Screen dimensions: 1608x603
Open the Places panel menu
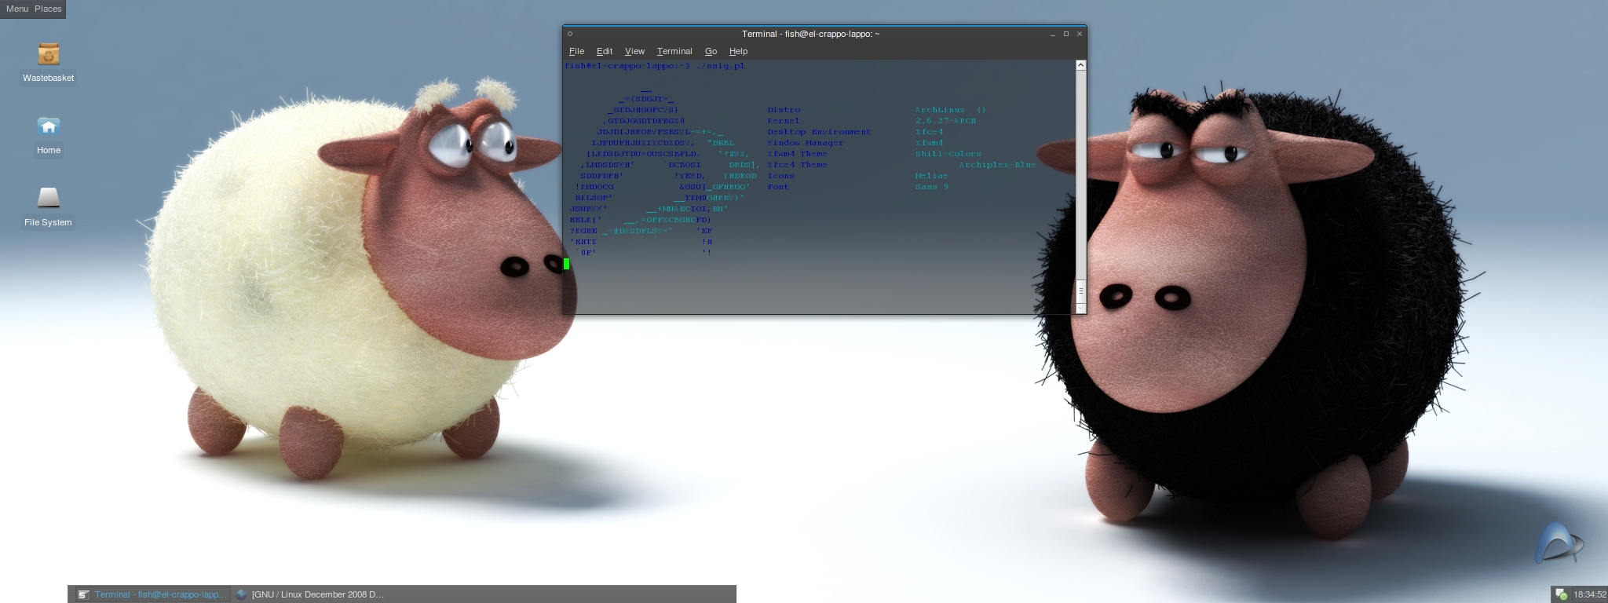[x=48, y=9]
